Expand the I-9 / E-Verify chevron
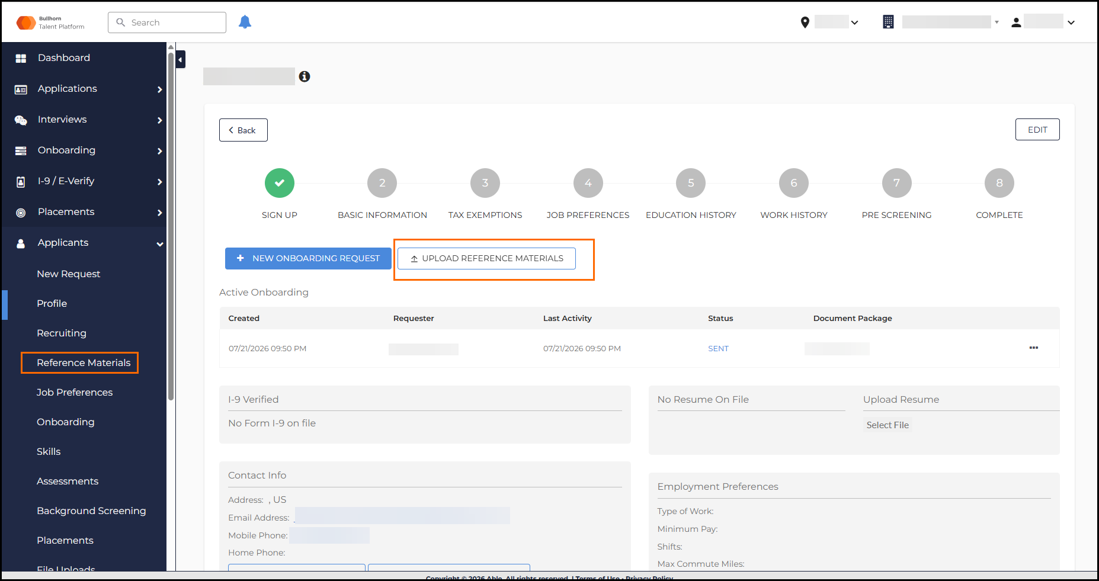The width and height of the screenshot is (1099, 581). (159, 182)
